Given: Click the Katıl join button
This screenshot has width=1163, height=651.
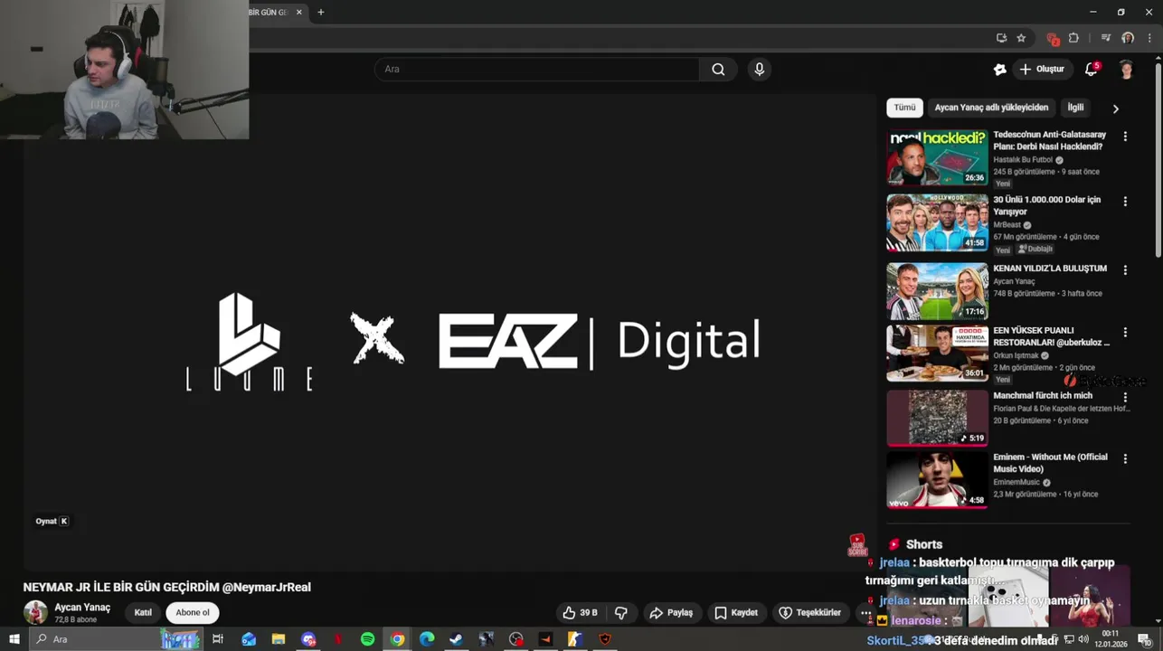Looking at the screenshot, I should [143, 613].
